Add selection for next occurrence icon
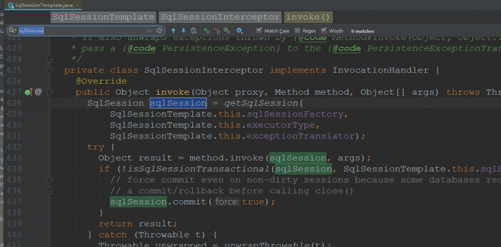This screenshot has height=247, width=501. click(x=207, y=31)
